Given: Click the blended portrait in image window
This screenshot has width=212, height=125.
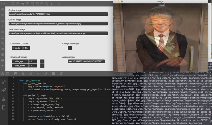Looking at the screenshot, I should pos(160,38).
